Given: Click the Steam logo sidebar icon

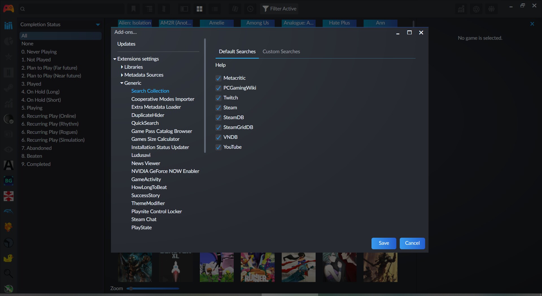Looking at the screenshot, I should (8, 88).
